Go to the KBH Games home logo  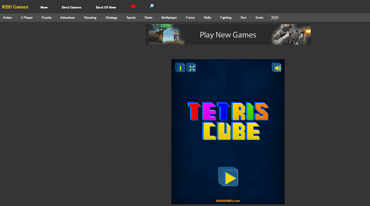[x=15, y=7]
